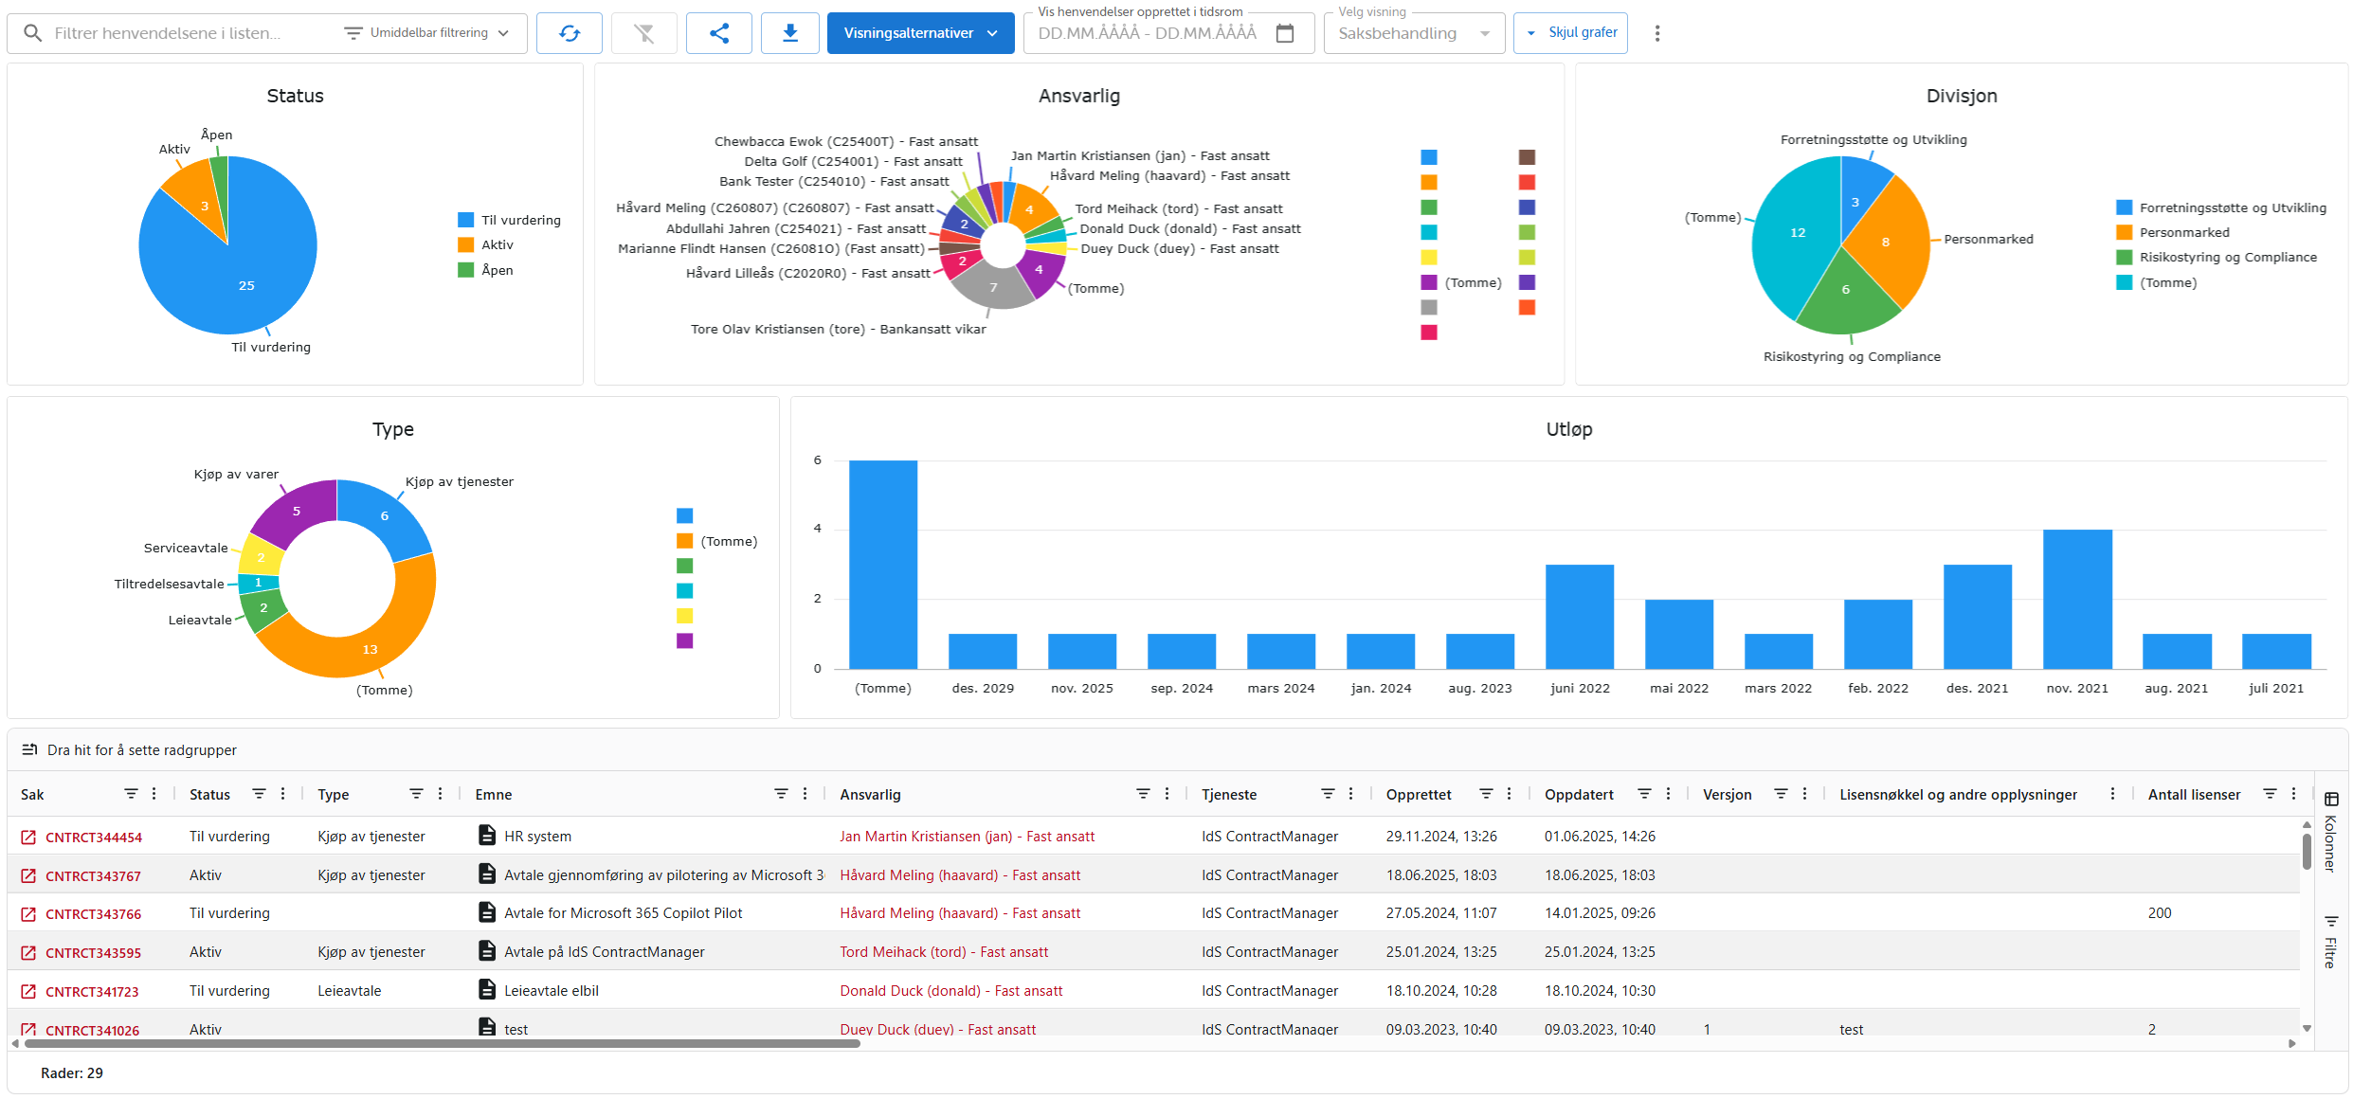Click the share icon button

pyautogui.click(x=718, y=33)
